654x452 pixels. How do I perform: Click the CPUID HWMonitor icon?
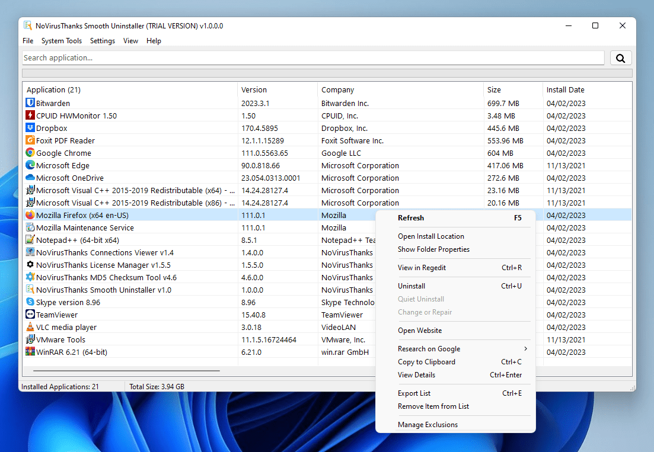(30, 116)
